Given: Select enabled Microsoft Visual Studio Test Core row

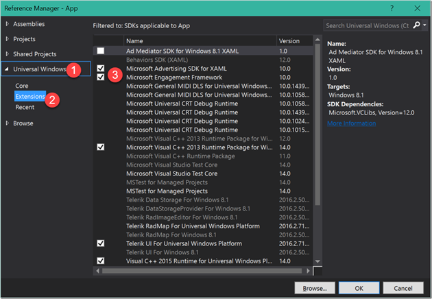Looking at the screenshot, I should pos(204,174).
